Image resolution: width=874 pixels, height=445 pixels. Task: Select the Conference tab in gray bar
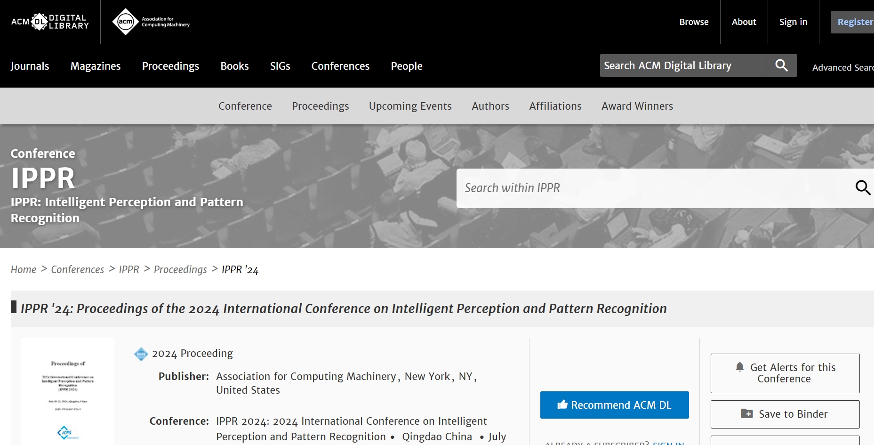pos(245,106)
